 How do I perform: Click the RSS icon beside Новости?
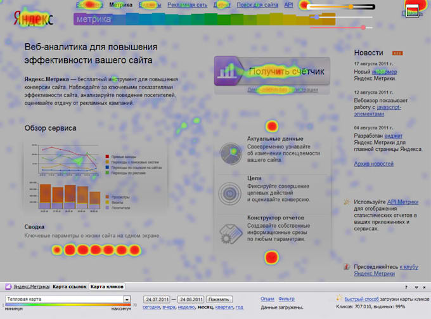397,53
